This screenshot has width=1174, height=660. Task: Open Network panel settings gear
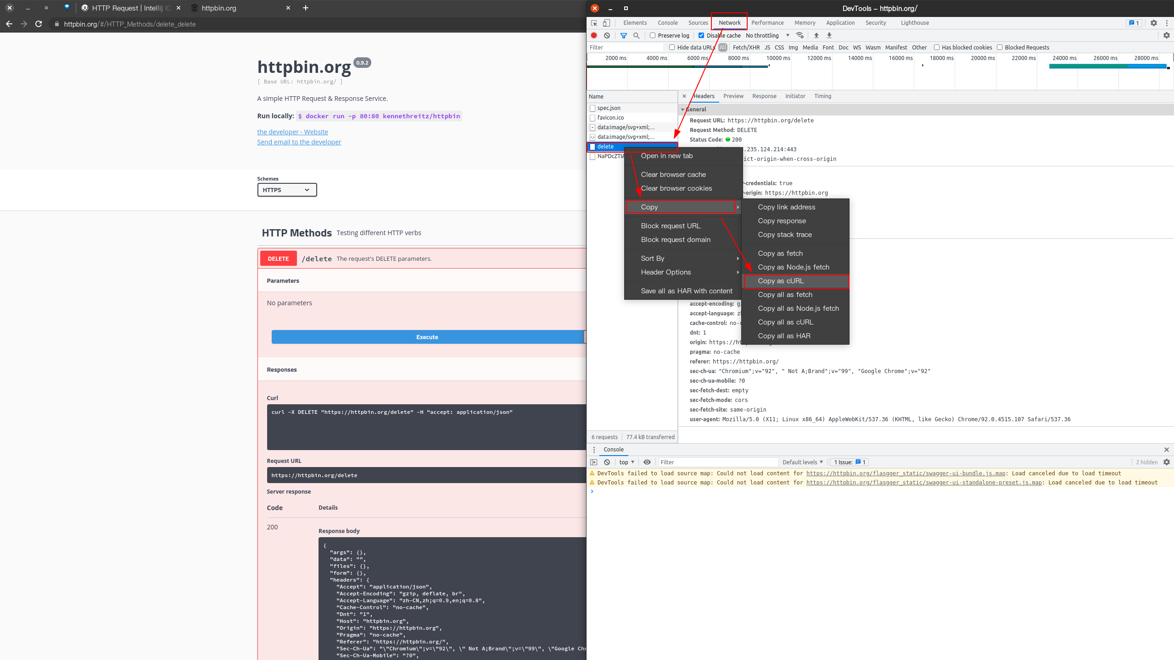[1167, 35]
